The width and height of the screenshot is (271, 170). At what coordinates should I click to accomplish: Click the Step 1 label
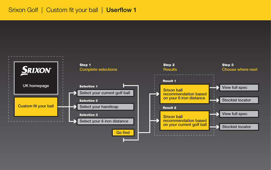85,65
